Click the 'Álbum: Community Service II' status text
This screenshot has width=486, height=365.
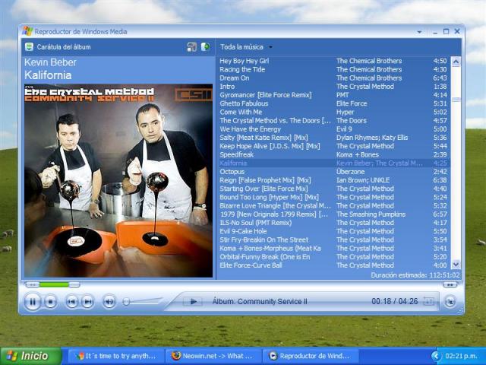(260, 301)
